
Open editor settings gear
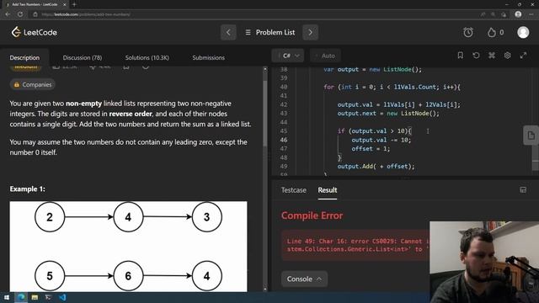point(507,56)
